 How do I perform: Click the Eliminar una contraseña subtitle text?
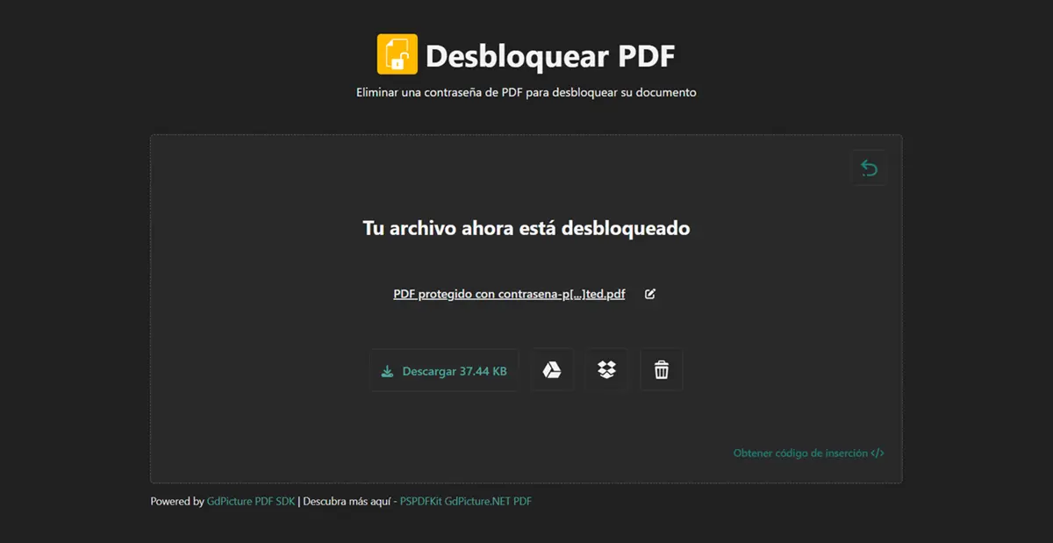pyautogui.click(x=526, y=92)
